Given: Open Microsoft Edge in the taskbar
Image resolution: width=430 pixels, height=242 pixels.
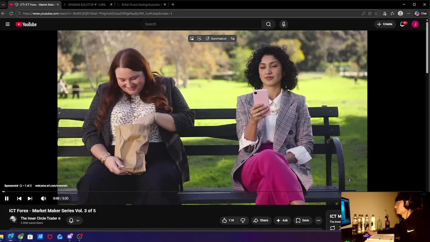Looking at the screenshot, I should click(11, 237).
